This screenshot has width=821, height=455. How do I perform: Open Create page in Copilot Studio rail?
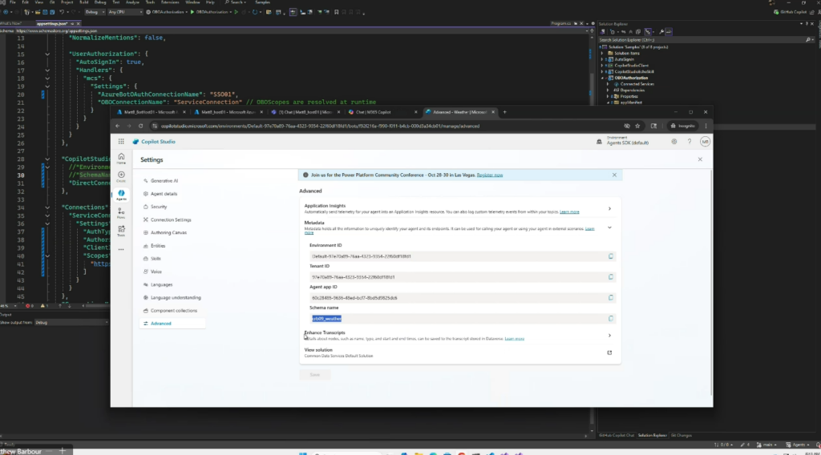[121, 177]
